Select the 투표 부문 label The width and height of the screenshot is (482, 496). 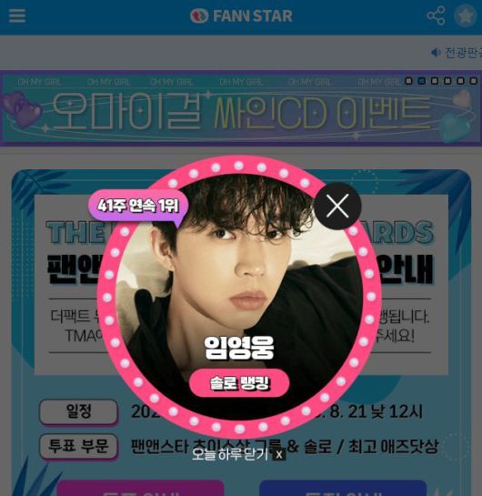pos(78,446)
